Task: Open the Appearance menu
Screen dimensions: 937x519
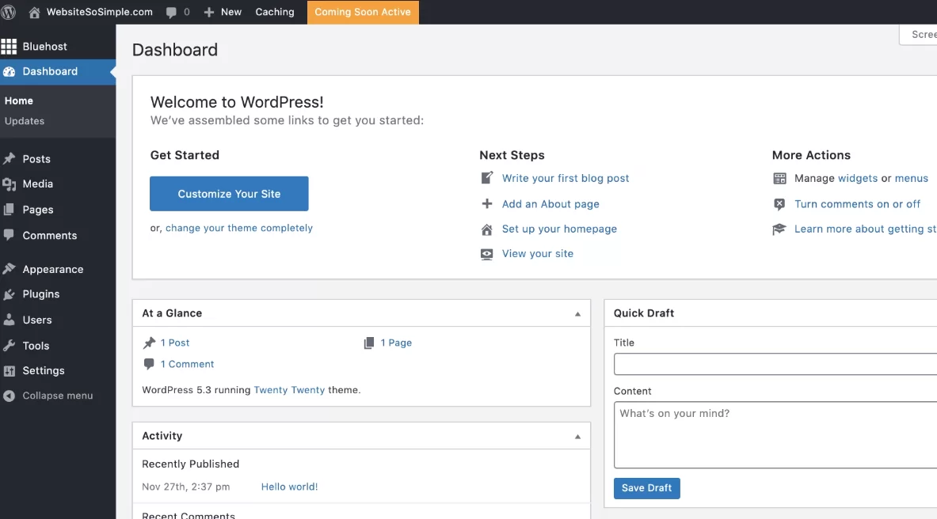Action: pos(52,269)
